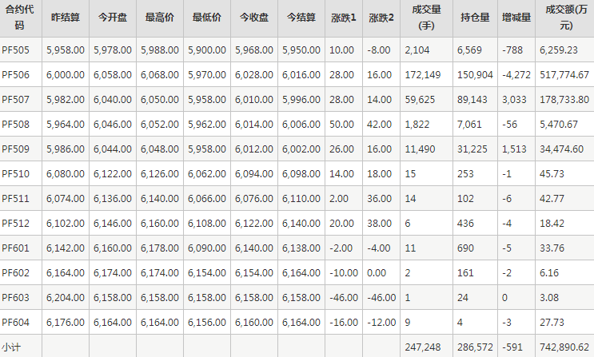Image resolution: width=594 pixels, height=357 pixels.
Task: Click subtotal open interest 286,572
Action: pyautogui.click(x=475, y=347)
